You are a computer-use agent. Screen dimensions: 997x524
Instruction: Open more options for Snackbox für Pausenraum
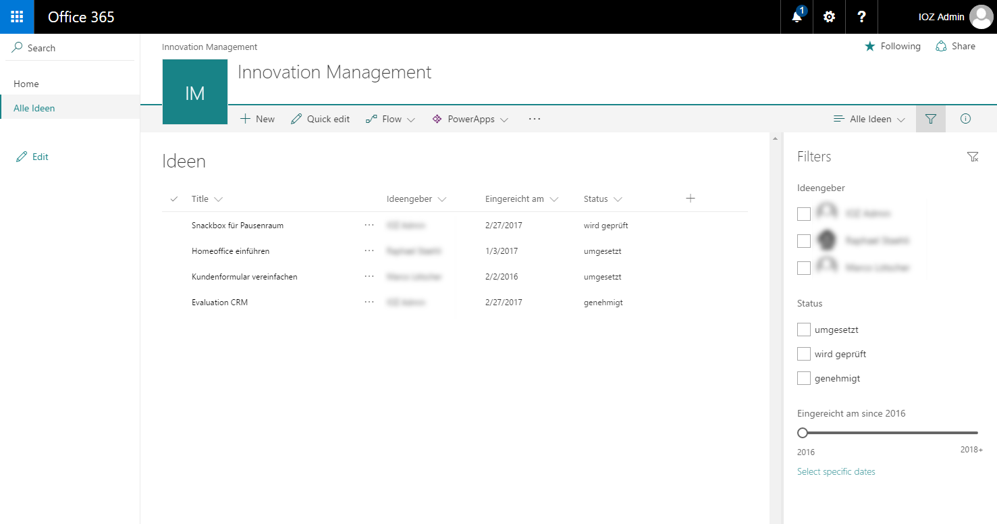(x=369, y=226)
